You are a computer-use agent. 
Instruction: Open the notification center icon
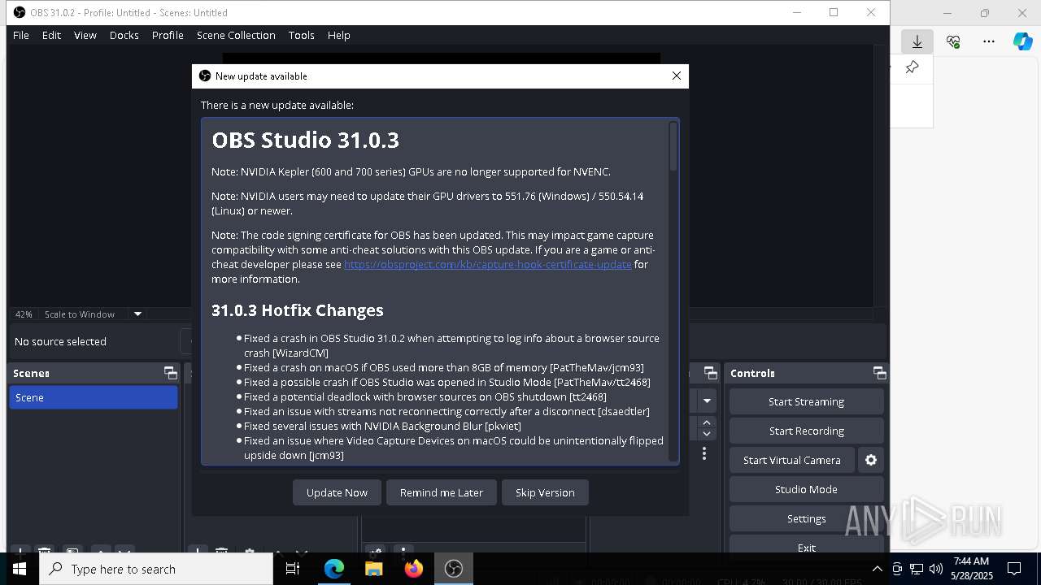[x=1014, y=569]
